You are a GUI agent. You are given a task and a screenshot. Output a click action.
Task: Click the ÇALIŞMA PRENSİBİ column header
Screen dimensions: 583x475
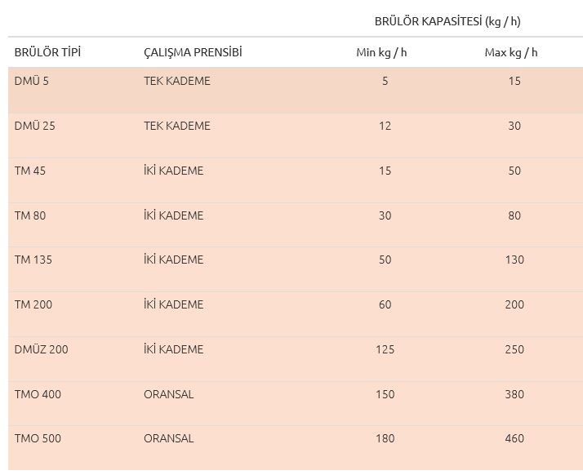click(x=193, y=53)
